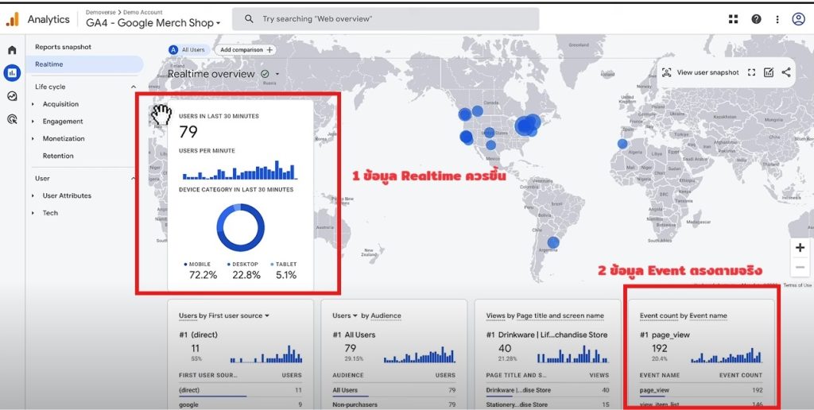
Task: Click the View user snapshot icon
Action: click(x=667, y=72)
